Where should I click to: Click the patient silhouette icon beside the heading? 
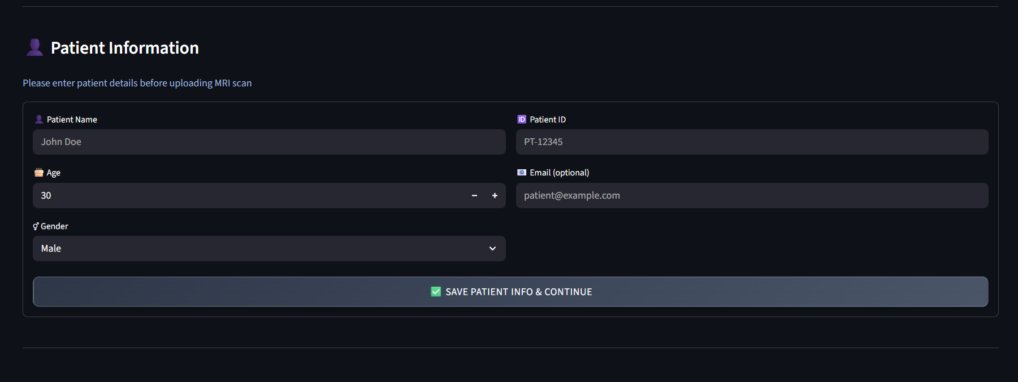coord(34,47)
